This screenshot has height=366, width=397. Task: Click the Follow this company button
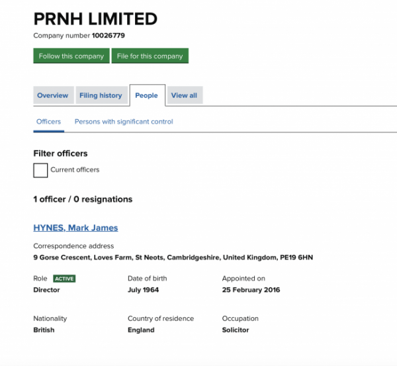pos(71,56)
